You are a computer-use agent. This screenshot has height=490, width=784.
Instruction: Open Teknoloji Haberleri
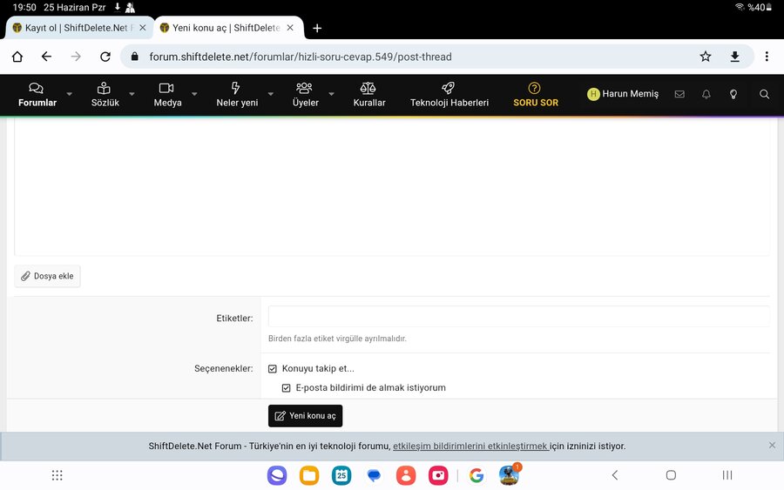(x=449, y=95)
